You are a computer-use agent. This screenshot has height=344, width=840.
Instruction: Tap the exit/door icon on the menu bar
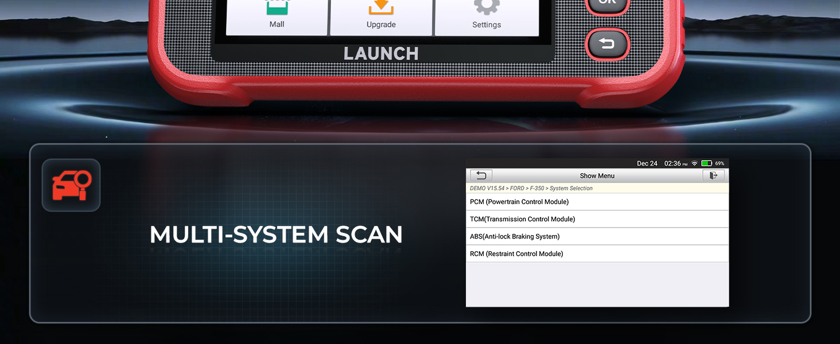pos(713,175)
